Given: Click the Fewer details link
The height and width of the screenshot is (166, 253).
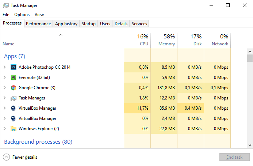Looking at the screenshot, I should 25,157.
